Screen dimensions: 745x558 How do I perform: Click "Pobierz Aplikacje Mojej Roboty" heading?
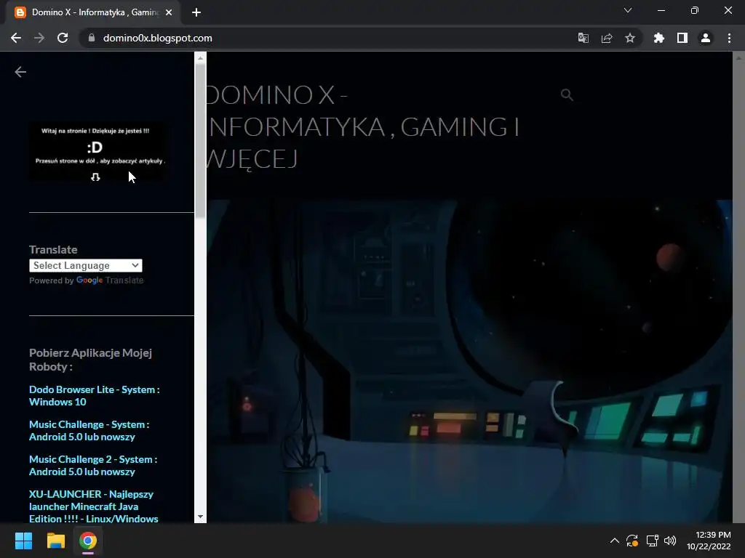[90, 360]
